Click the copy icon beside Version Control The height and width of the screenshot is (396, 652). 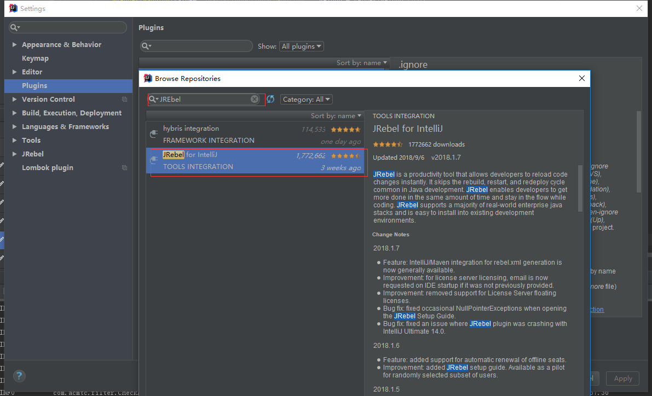coord(124,100)
